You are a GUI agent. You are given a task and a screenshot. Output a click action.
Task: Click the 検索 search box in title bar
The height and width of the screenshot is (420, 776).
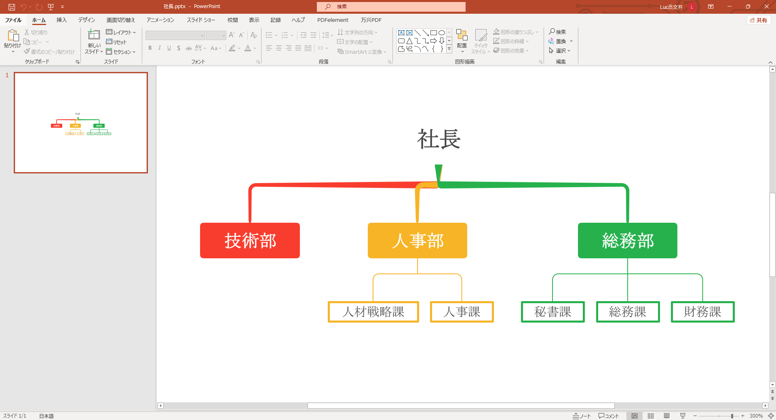point(391,6)
